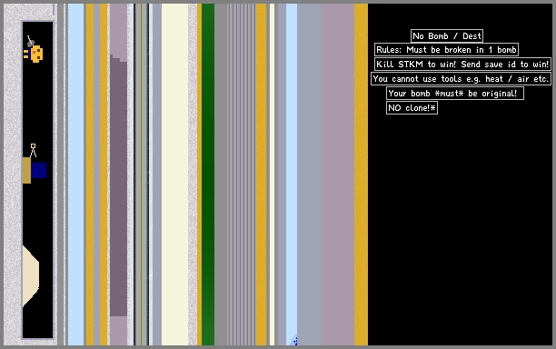Click the blue speckled particles at the stripe base
This screenshot has width=556, height=349.
(294, 340)
